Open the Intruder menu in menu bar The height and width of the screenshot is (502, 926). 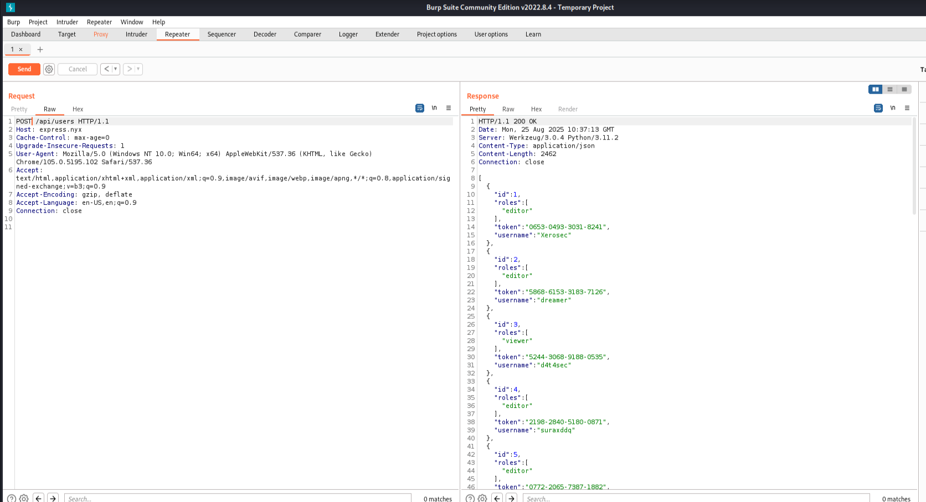coord(67,22)
